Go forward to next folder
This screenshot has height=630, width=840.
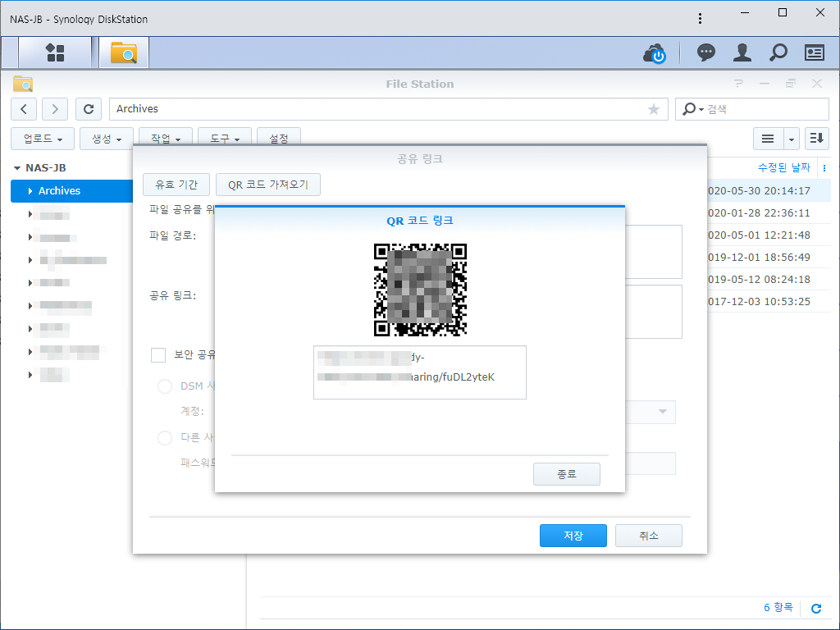55,109
